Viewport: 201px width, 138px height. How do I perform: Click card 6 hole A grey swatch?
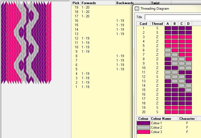(168, 50)
